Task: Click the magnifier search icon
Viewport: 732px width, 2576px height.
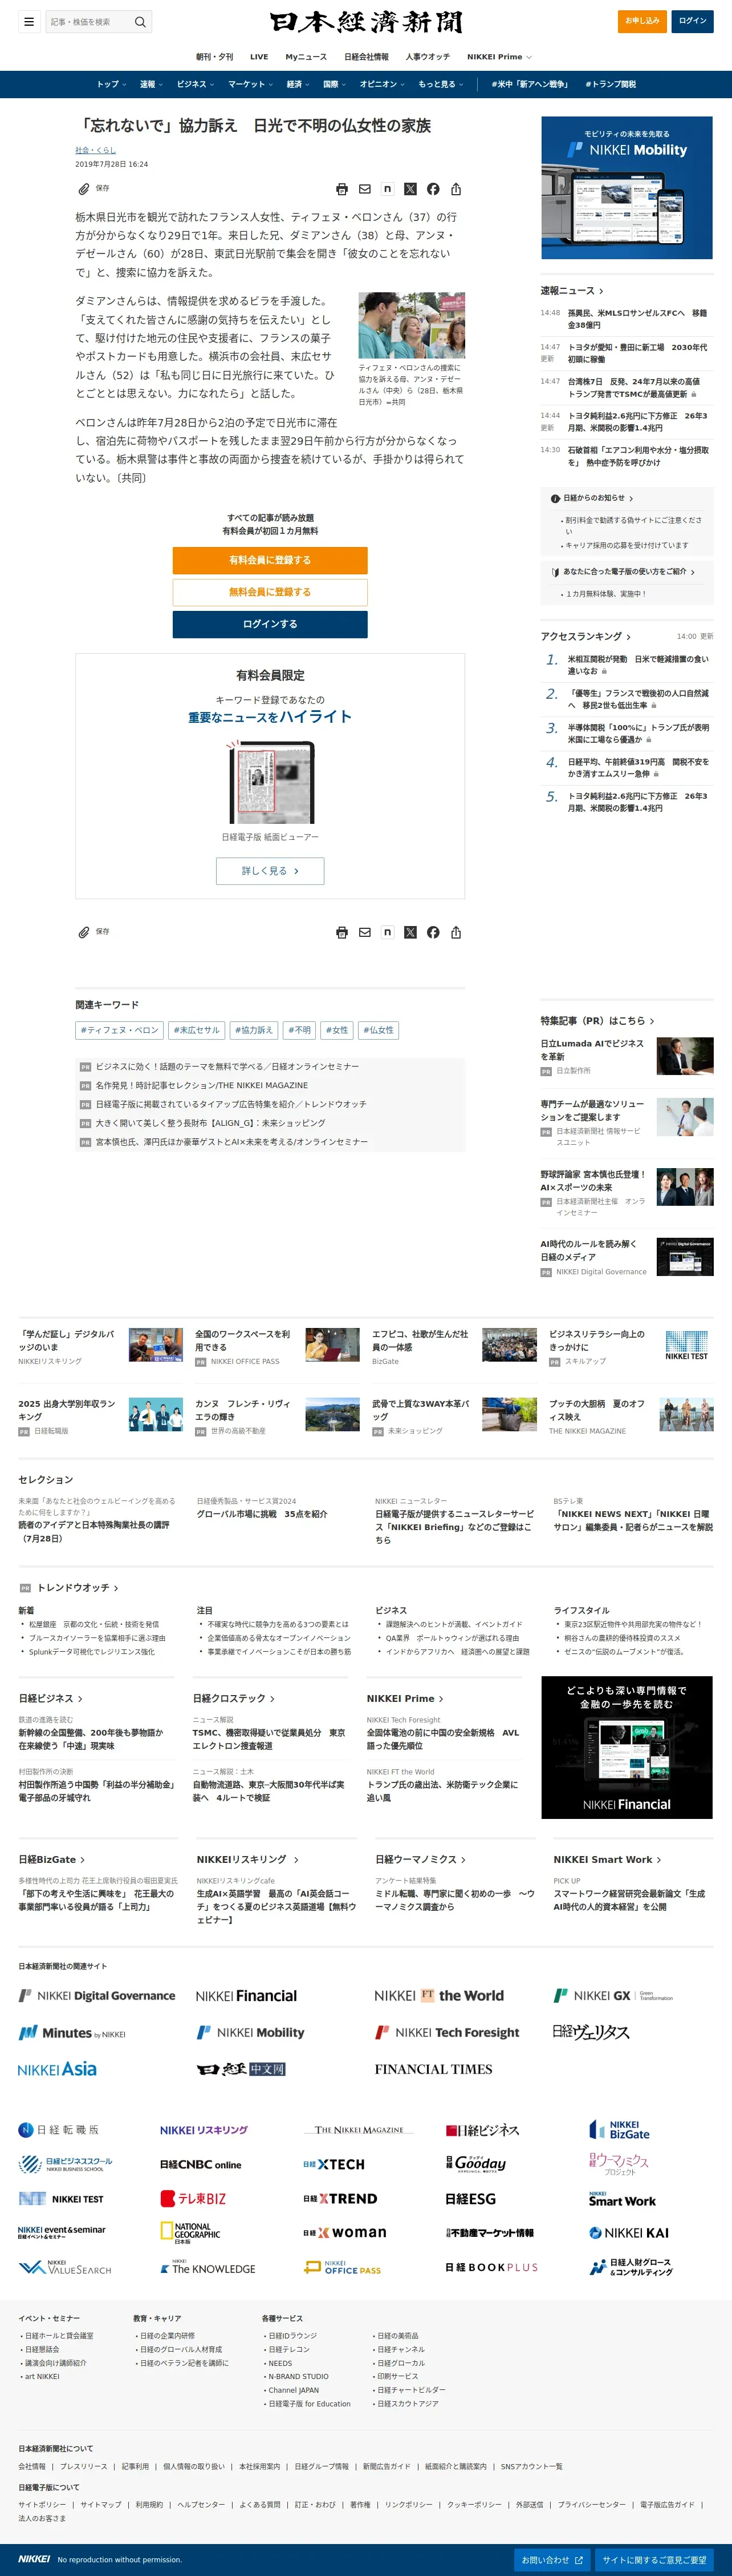Action: click(x=140, y=21)
